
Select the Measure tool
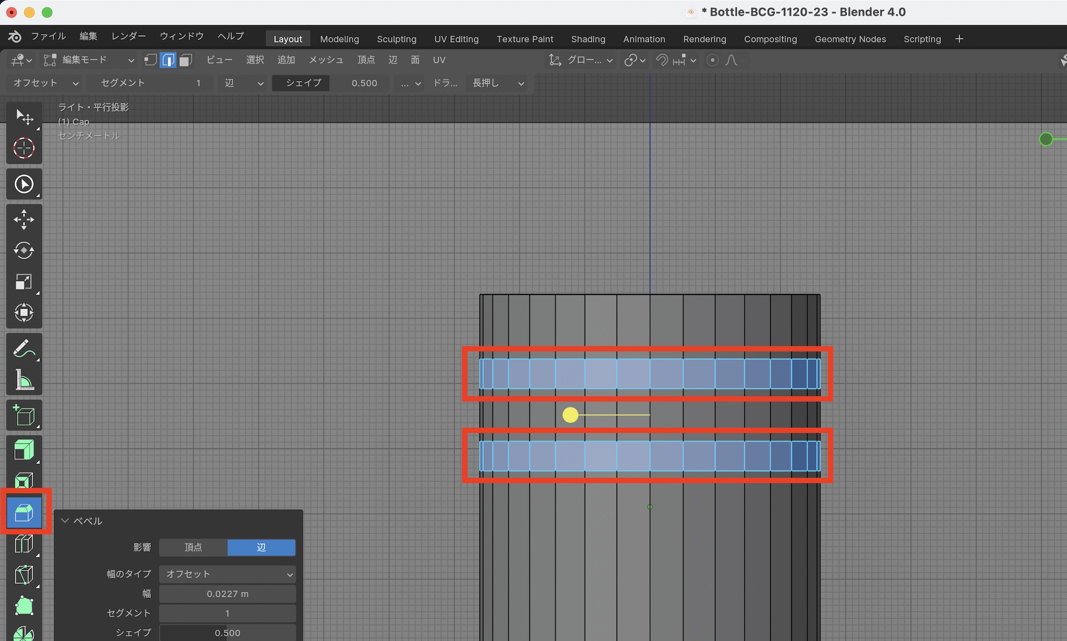tap(24, 380)
